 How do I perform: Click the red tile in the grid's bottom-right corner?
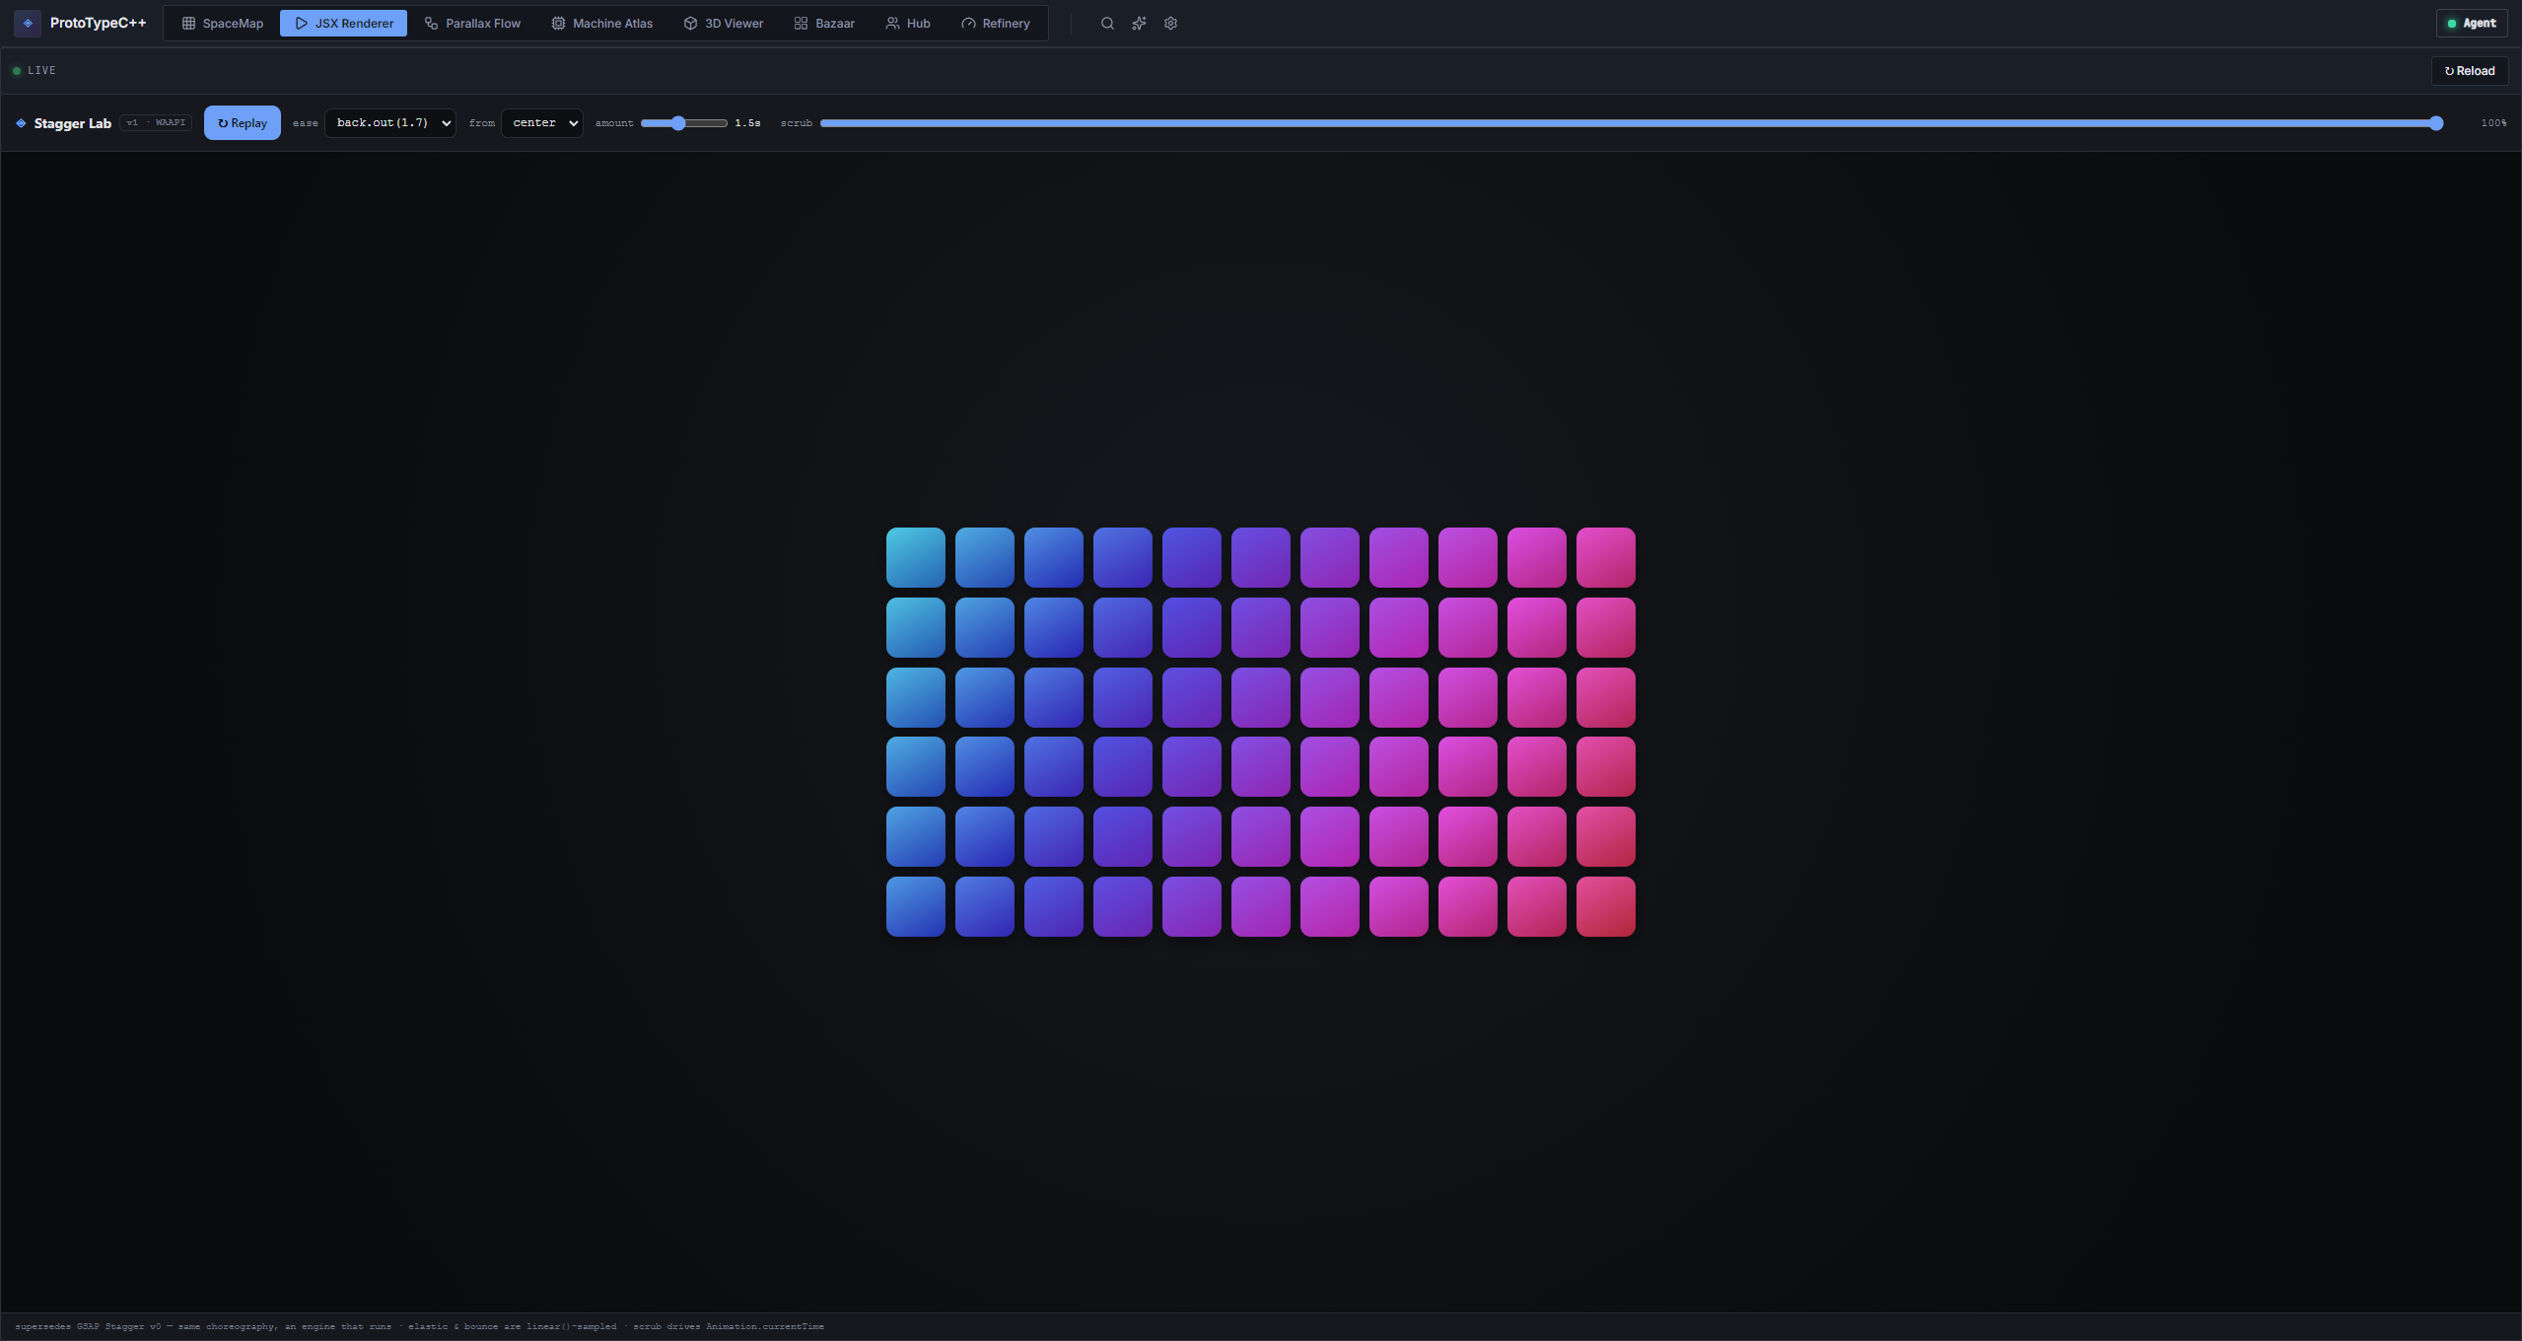tap(1606, 906)
